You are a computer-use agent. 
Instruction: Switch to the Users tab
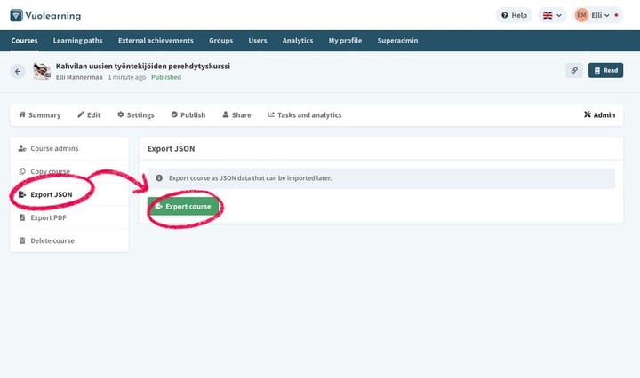coord(258,40)
